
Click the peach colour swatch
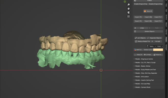click(158, 50)
